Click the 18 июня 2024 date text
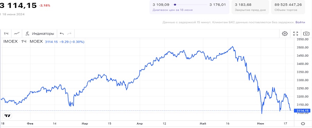 [13, 14]
